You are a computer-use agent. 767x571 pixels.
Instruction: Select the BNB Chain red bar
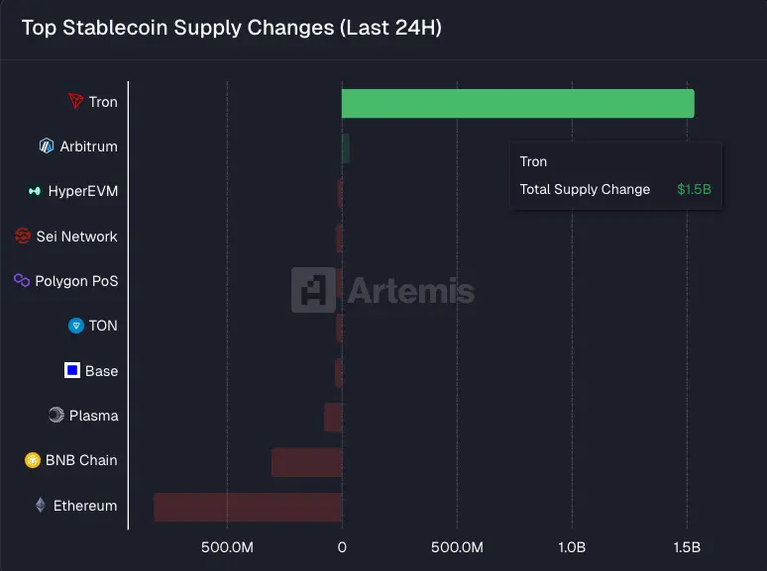point(307,462)
